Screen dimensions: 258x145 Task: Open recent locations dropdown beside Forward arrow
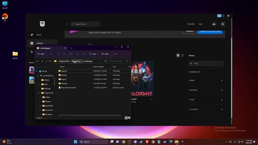tap(46, 61)
